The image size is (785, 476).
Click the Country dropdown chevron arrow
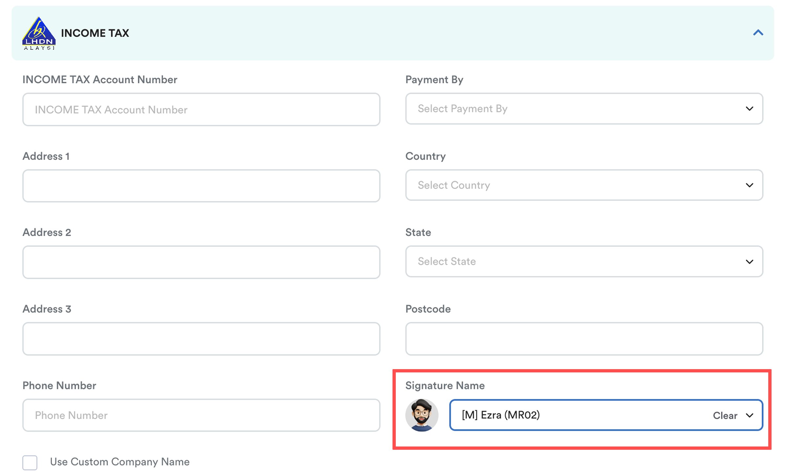pos(749,185)
